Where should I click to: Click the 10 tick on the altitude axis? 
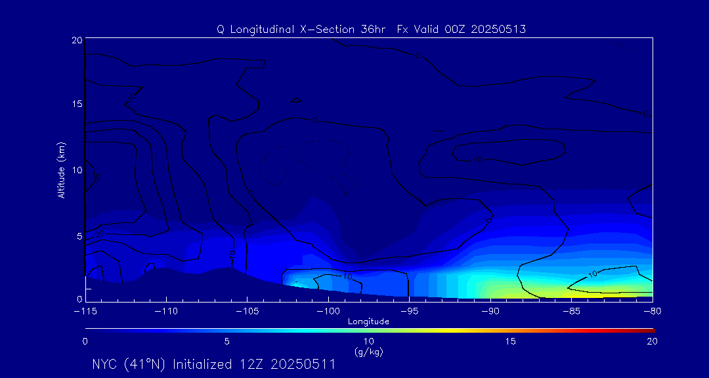pyautogui.click(x=77, y=170)
